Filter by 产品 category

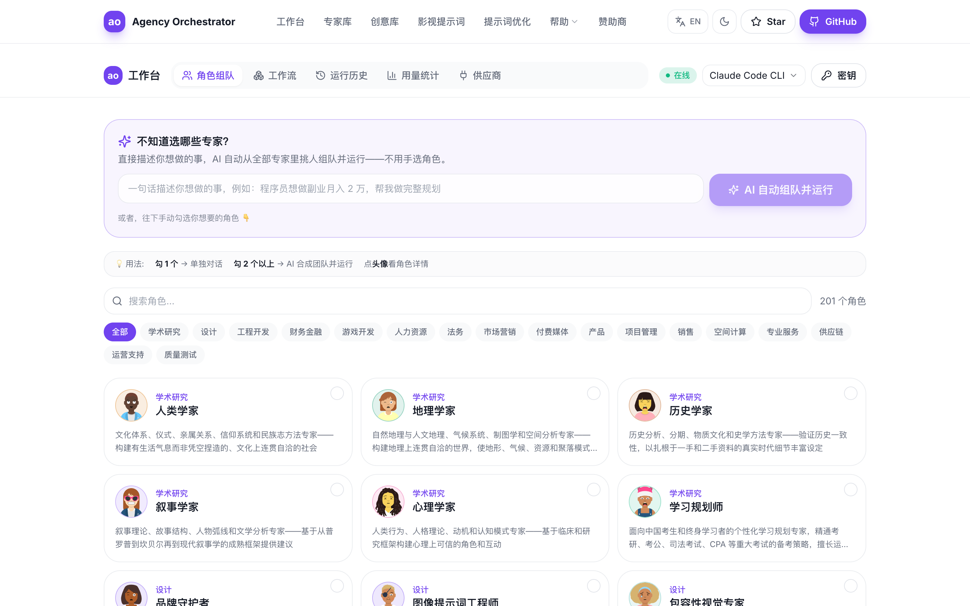pos(597,332)
